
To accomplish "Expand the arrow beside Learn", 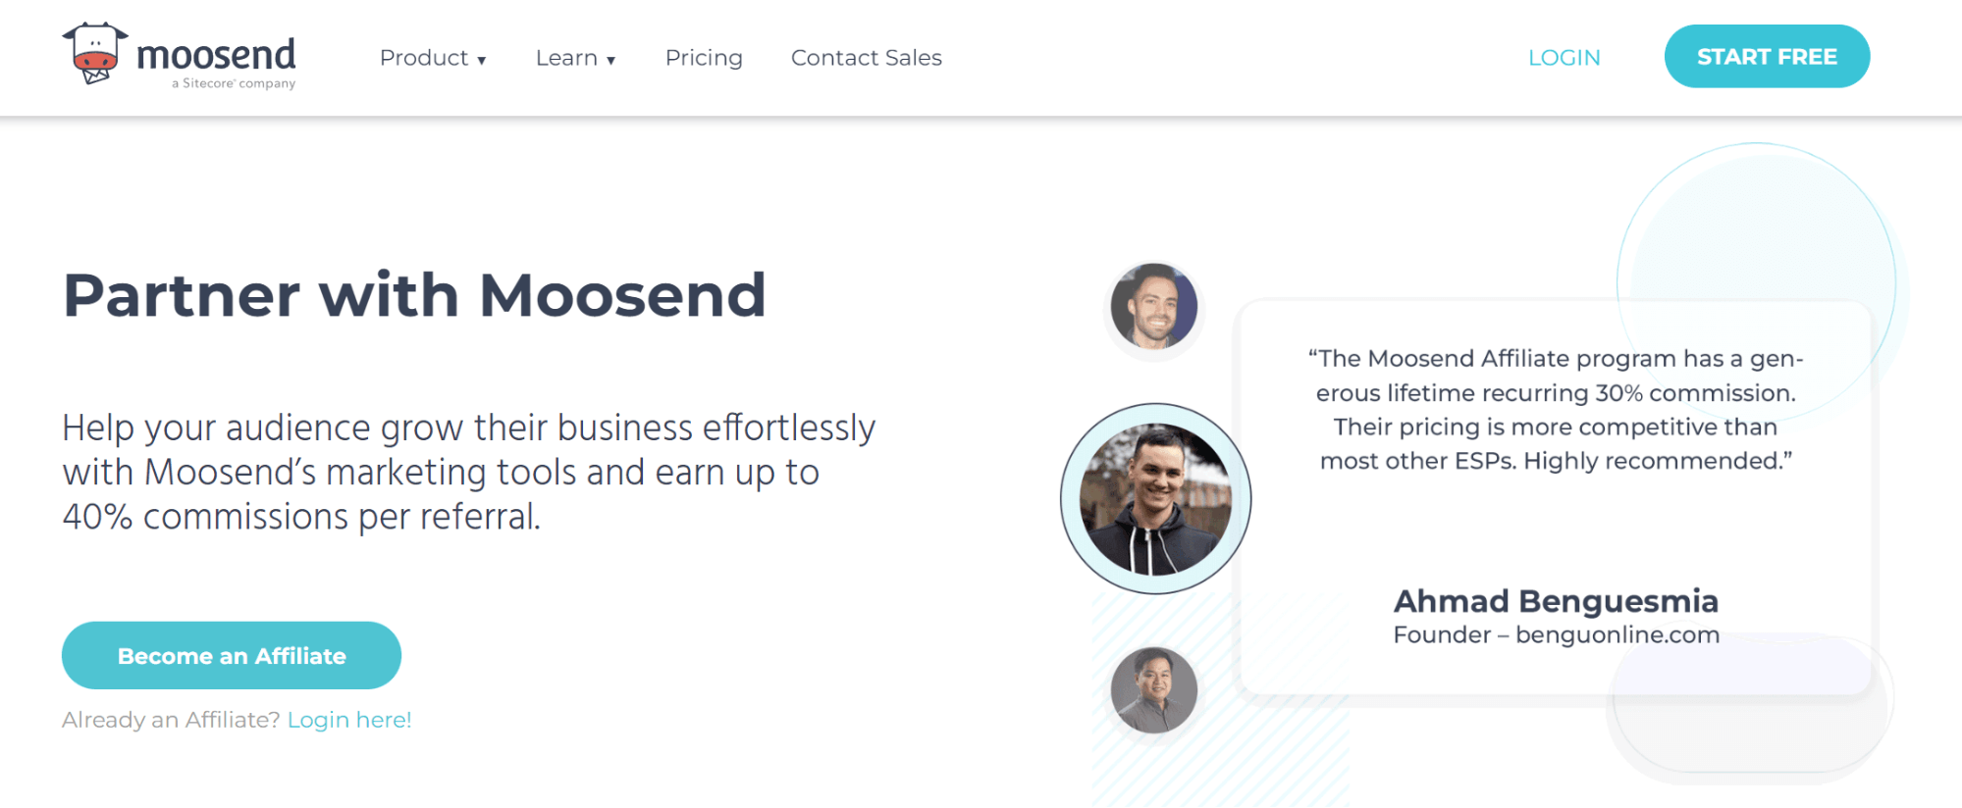I will click(610, 60).
